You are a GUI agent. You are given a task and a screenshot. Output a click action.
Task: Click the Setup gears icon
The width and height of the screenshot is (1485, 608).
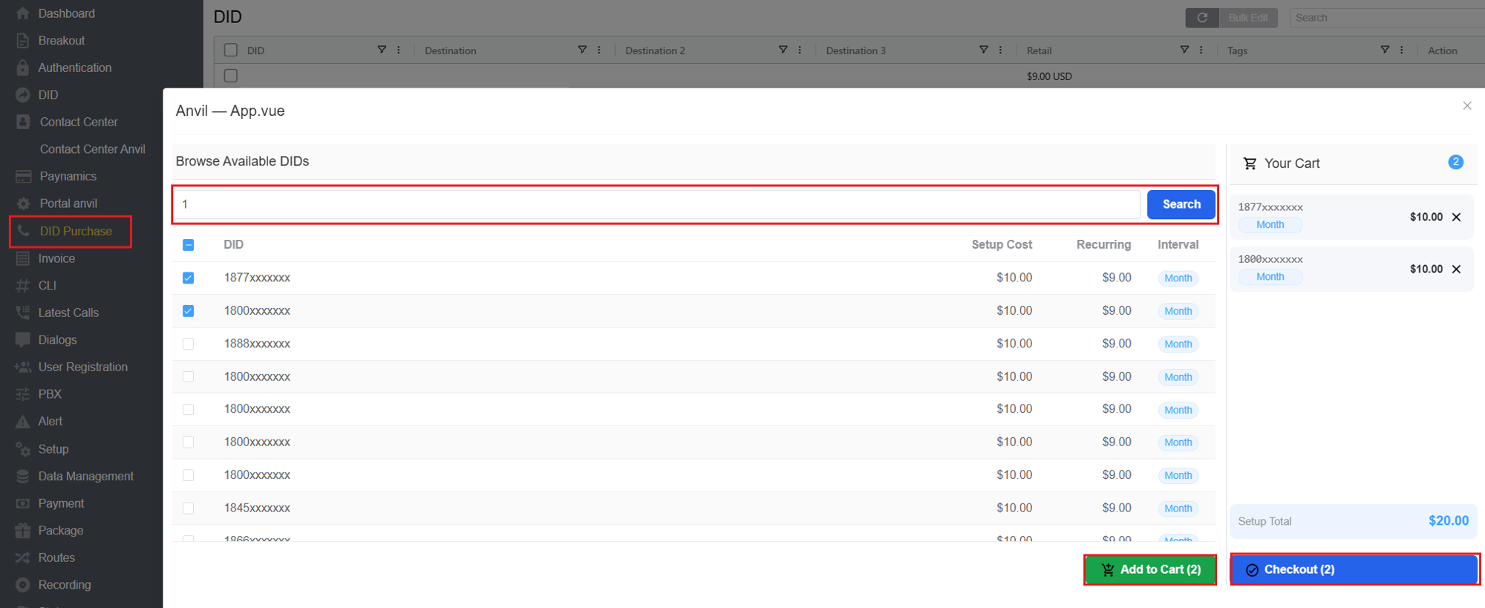point(24,449)
